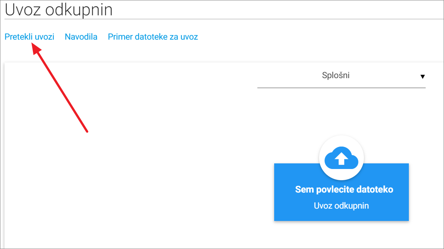Click the blue cloud upload icon

pos(341,158)
